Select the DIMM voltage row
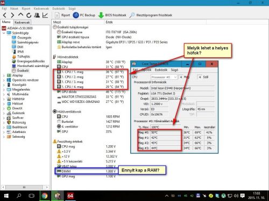The image size is (269, 201). [x=87, y=171]
